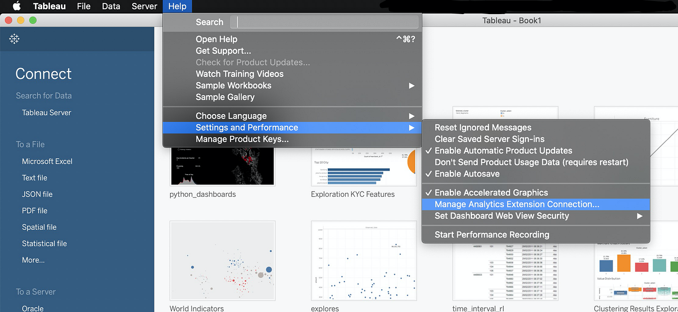
Task: Connect to Oracle server
Action: click(33, 308)
